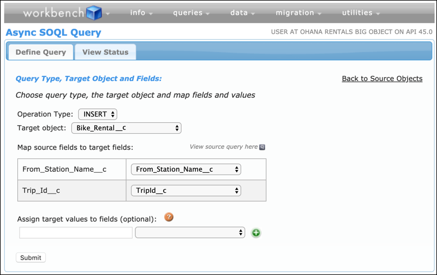The image size is (437, 275).
Task: Click the Trip_Id__c source field cell
Action: coord(72,191)
